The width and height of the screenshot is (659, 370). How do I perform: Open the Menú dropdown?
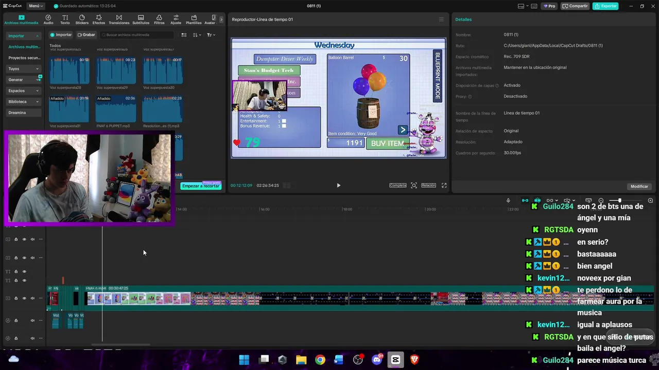click(36, 6)
